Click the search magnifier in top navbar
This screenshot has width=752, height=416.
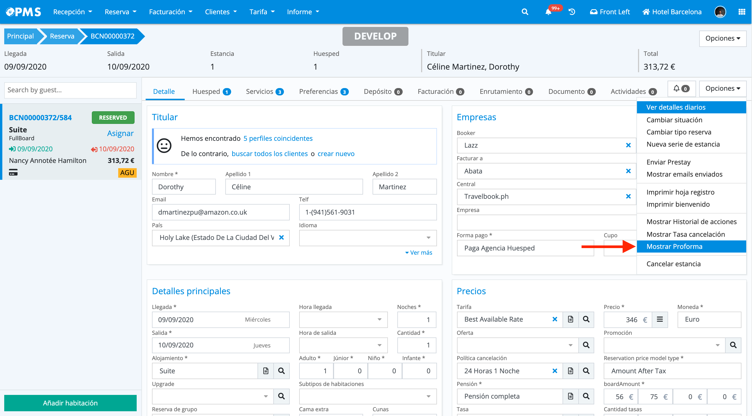[525, 12]
